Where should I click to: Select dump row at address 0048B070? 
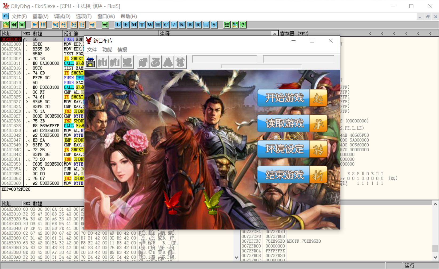89,243
